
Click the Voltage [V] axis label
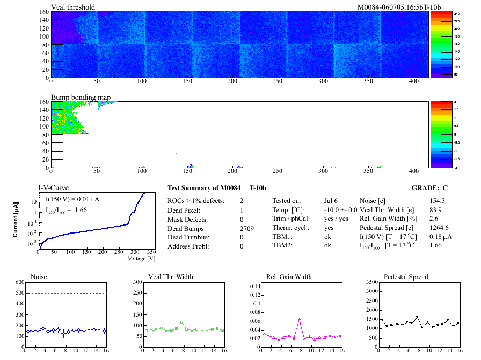[x=142, y=258]
